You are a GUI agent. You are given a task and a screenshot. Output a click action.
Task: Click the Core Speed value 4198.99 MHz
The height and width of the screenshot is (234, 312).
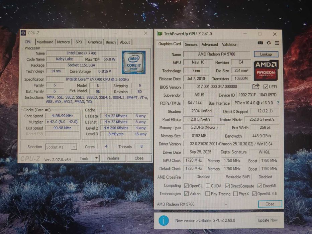click(x=62, y=116)
